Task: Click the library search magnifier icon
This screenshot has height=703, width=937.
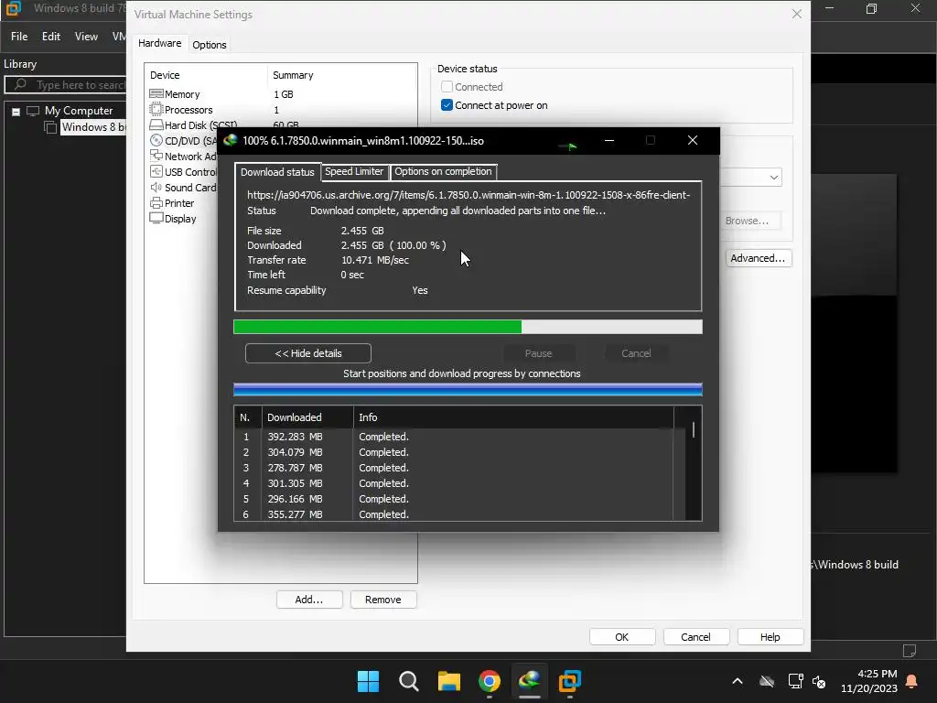Action: click(20, 84)
